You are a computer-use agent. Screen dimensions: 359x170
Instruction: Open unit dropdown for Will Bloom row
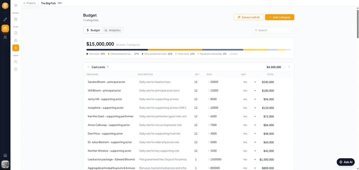click(250, 91)
